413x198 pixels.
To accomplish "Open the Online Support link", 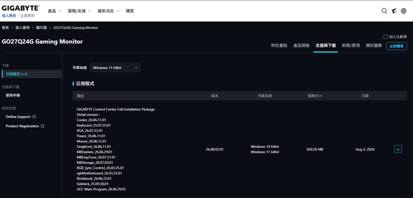I will click(x=18, y=116).
